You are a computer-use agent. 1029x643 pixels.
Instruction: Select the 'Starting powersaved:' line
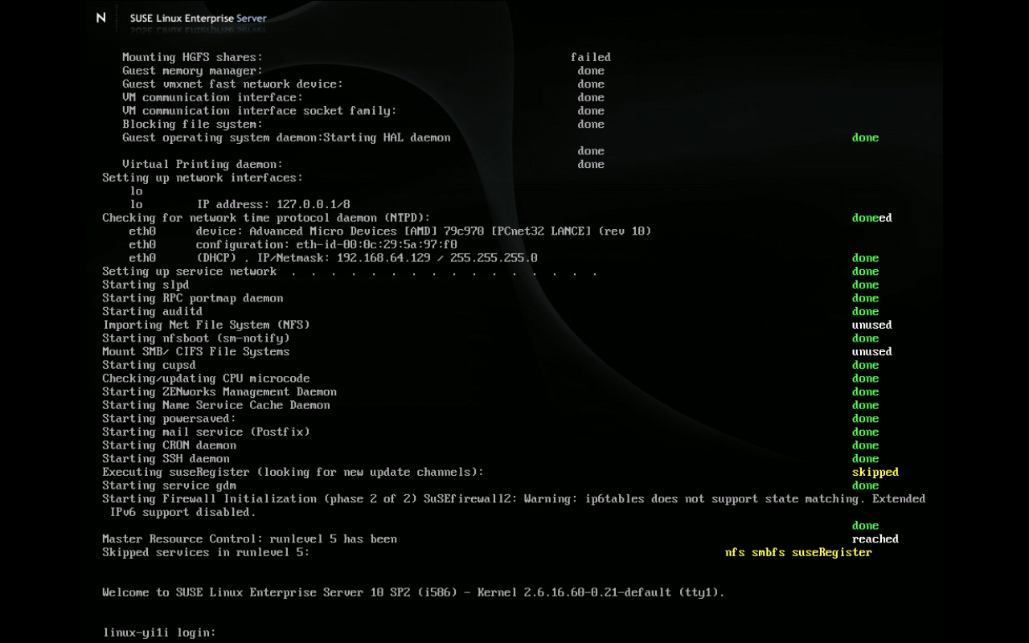click(x=169, y=419)
